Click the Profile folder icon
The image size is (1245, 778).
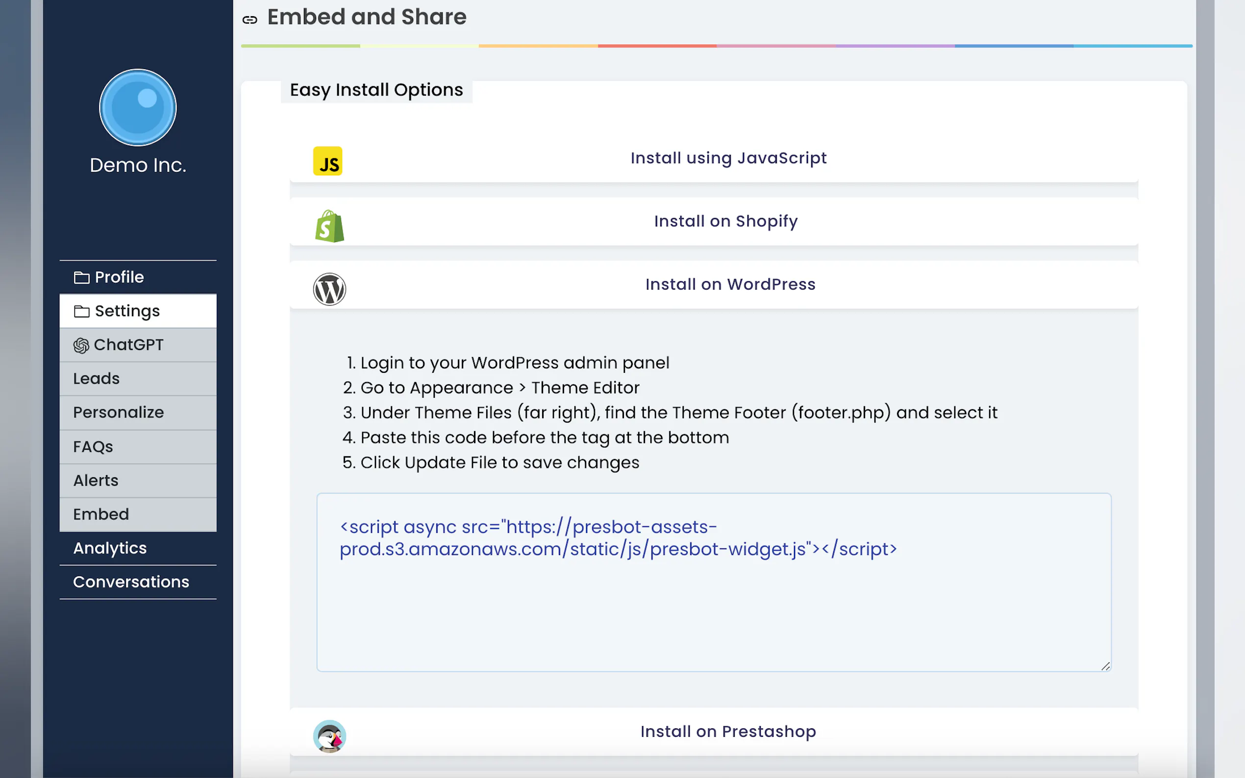click(x=81, y=278)
